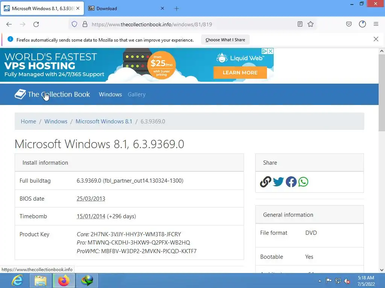Copy the page link via chain icon
385x288 pixels.
point(265,182)
